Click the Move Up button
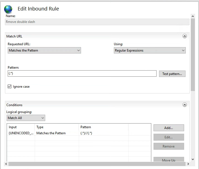Screen dimensions: 199x169 [169, 159]
